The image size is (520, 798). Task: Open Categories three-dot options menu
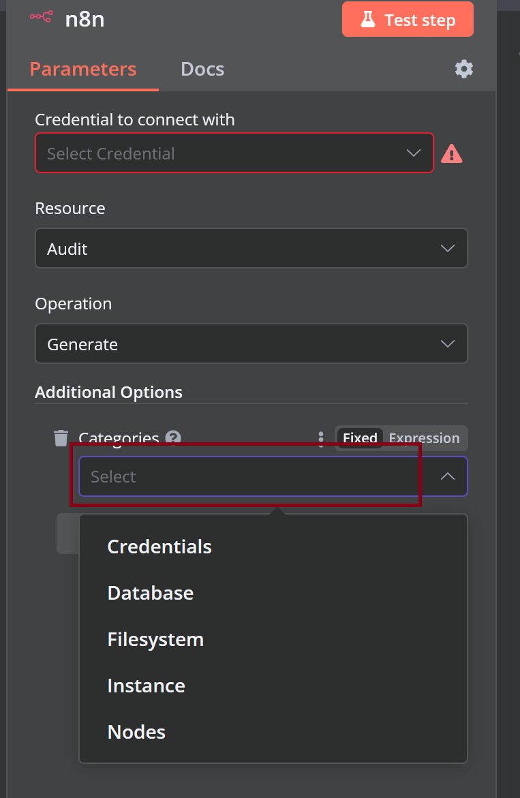pyautogui.click(x=320, y=439)
